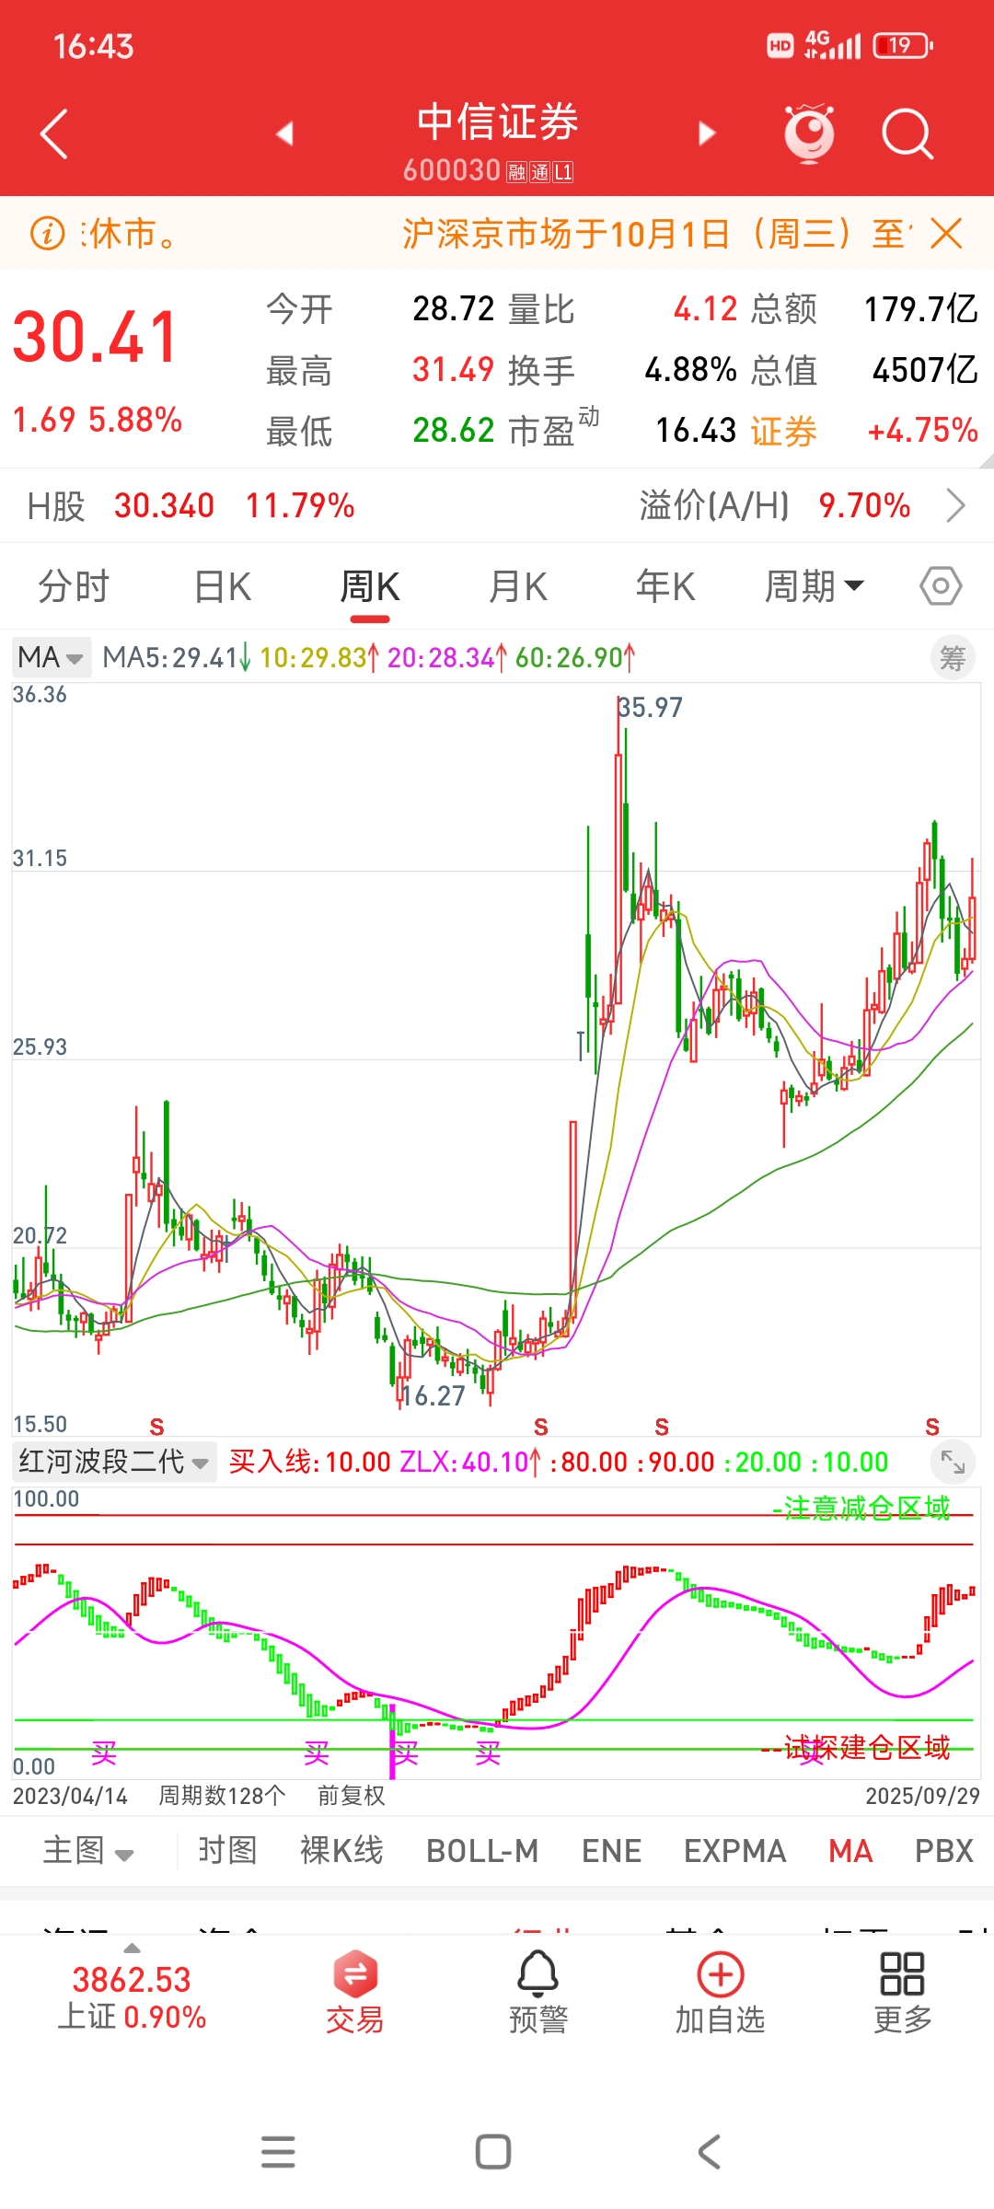
Task: Tap 总值 4507亿 value
Action: [926, 370]
